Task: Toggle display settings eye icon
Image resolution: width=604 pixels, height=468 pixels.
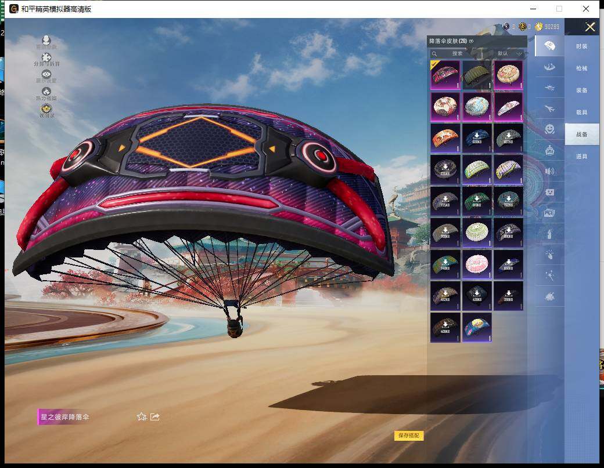Action: 46,75
